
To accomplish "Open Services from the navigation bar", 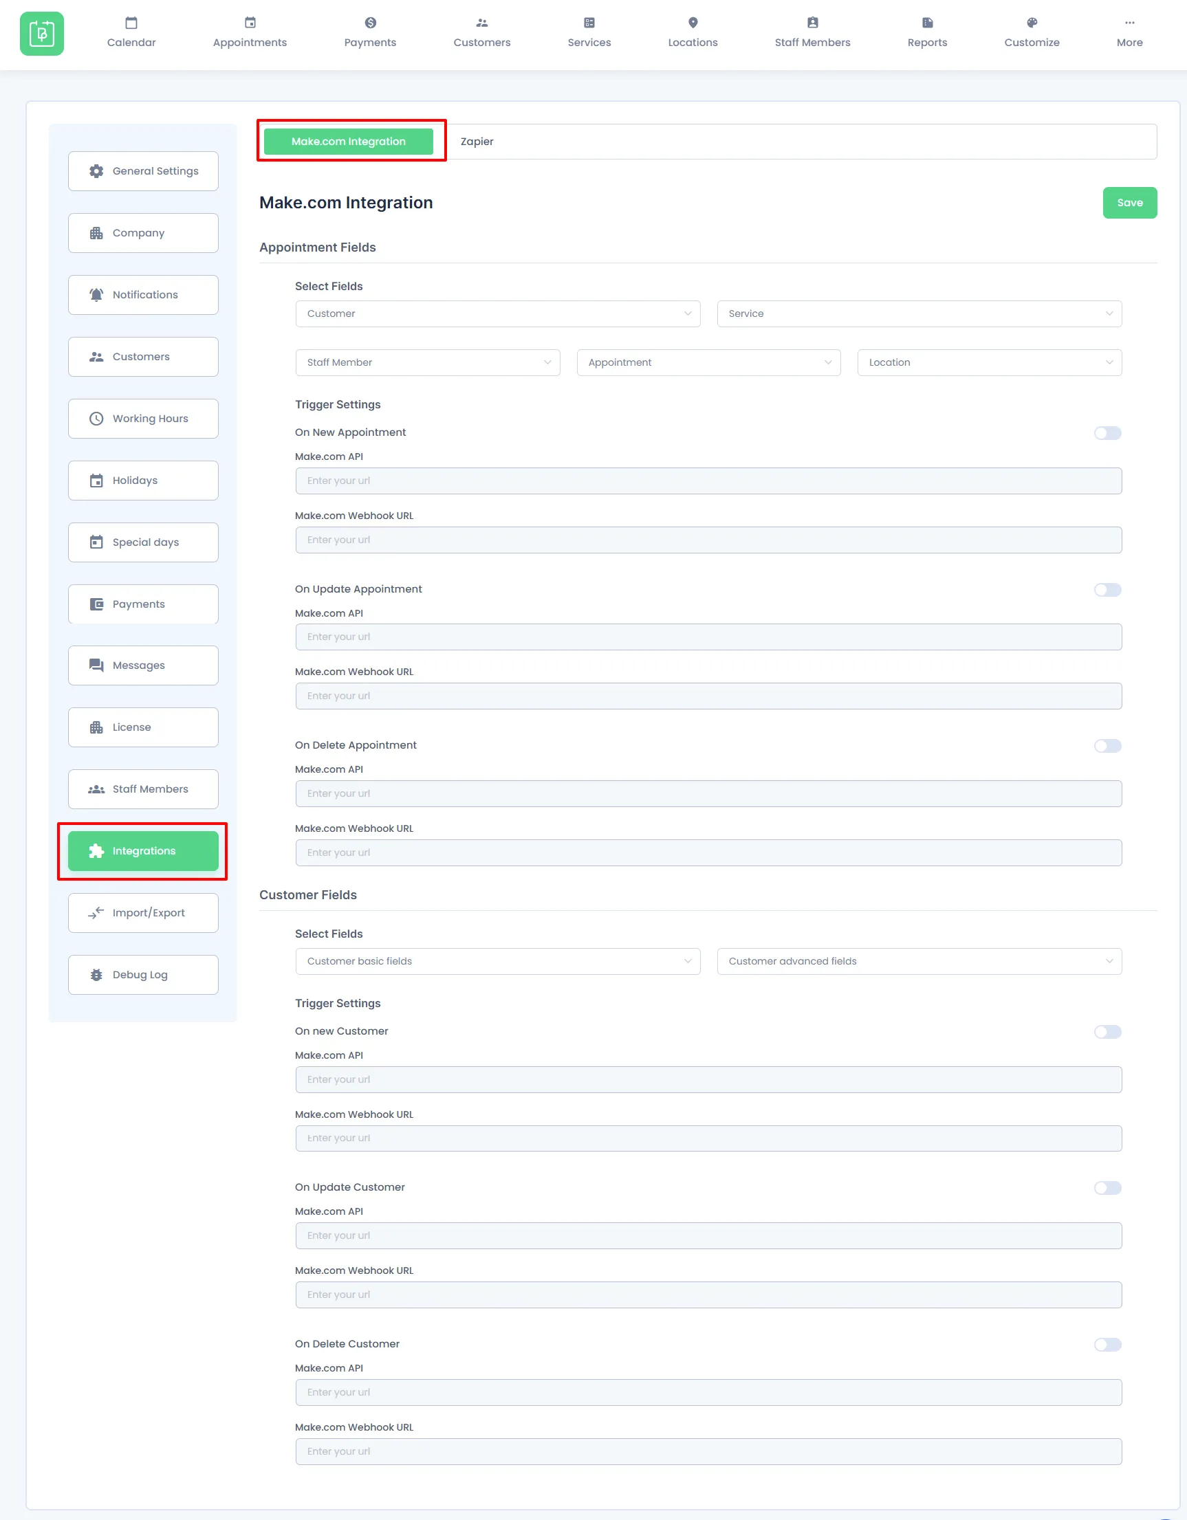I will click(589, 33).
